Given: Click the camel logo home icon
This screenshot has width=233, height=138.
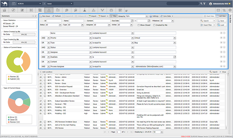Looking at the screenshot, I should tap(5, 4).
